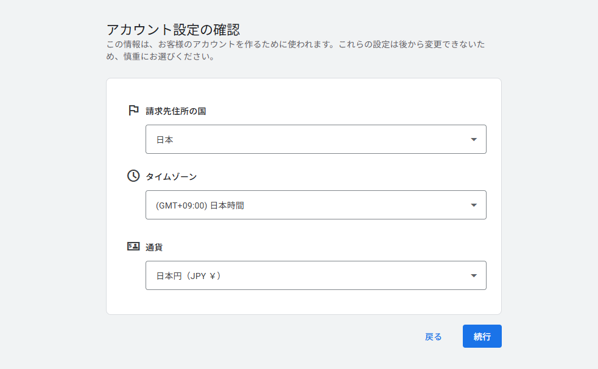This screenshot has height=369, width=598.
Task: Click the 通貨 label text
Action: [154, 247]
